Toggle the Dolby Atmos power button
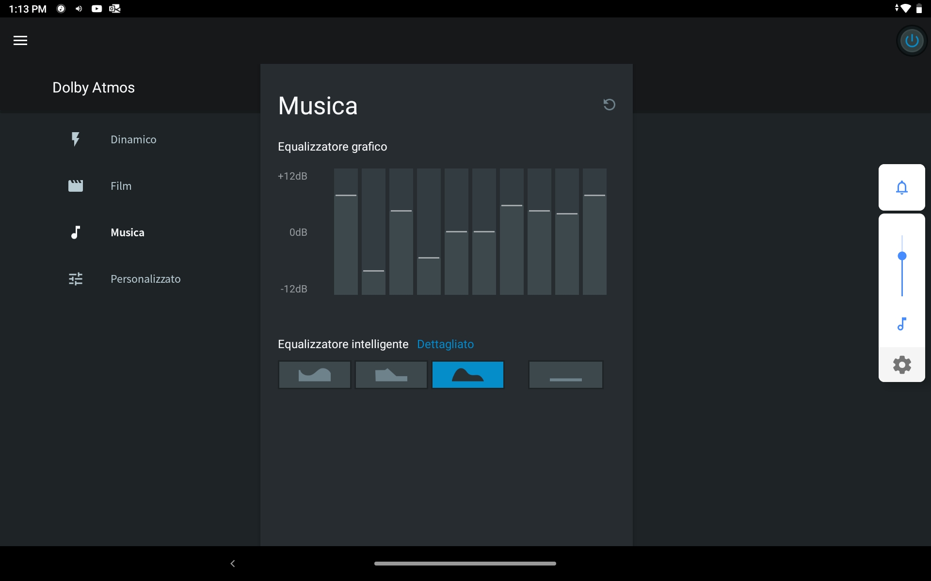 click(912, 41)
